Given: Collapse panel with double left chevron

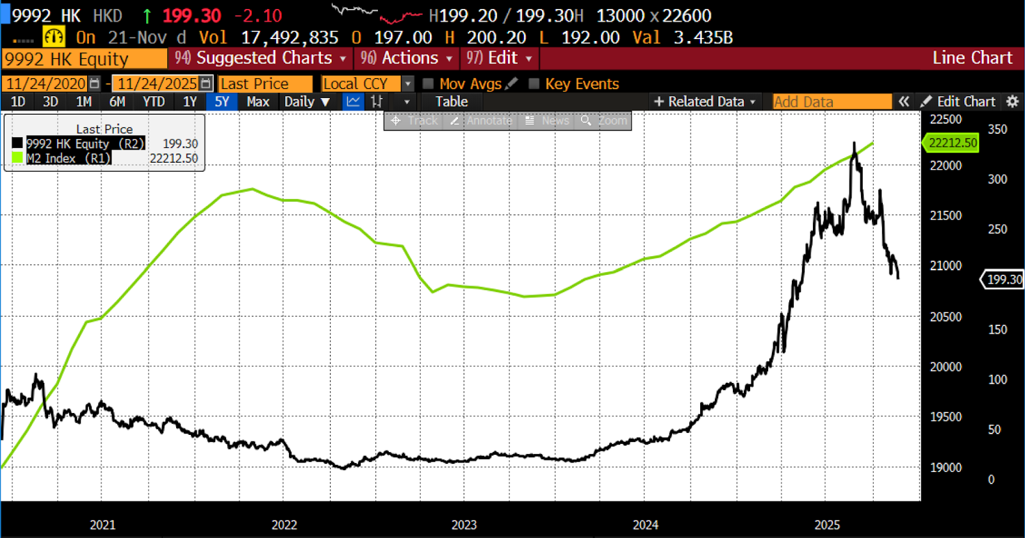Looking at the screenshot, I should [904, 102].
